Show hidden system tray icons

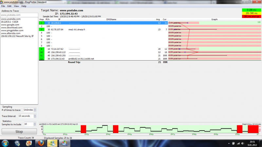[229, 143]
